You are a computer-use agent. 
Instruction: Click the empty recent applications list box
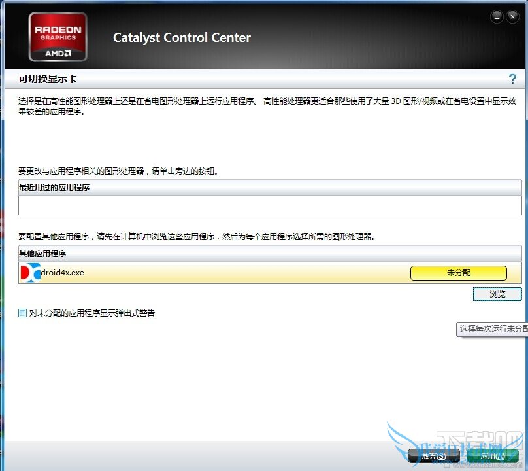click(270, 205)
